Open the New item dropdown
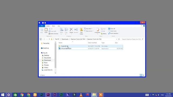 pos(88,29)
